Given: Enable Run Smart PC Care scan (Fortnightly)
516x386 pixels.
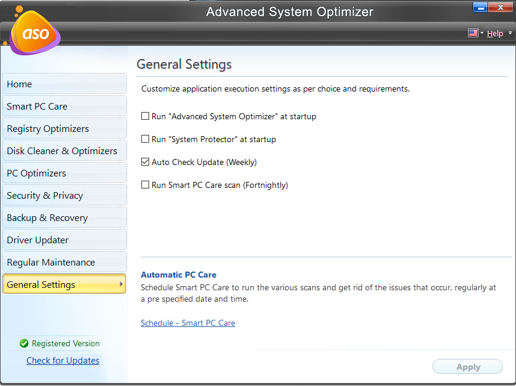Looking at the screenshot, I should [145, 185].
